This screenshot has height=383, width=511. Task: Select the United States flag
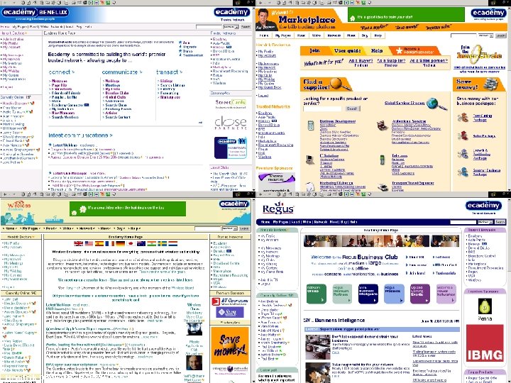click(x=89, y=243)
